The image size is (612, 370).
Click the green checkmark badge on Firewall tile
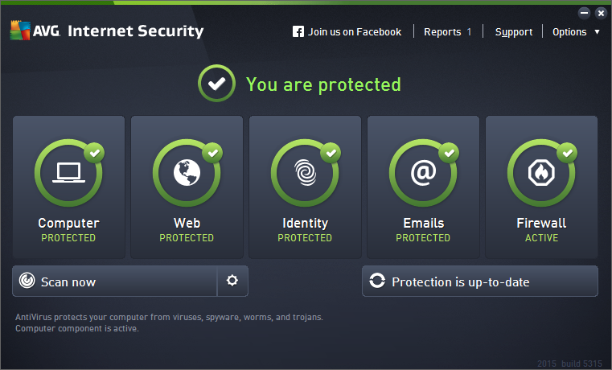click(568, 150)
